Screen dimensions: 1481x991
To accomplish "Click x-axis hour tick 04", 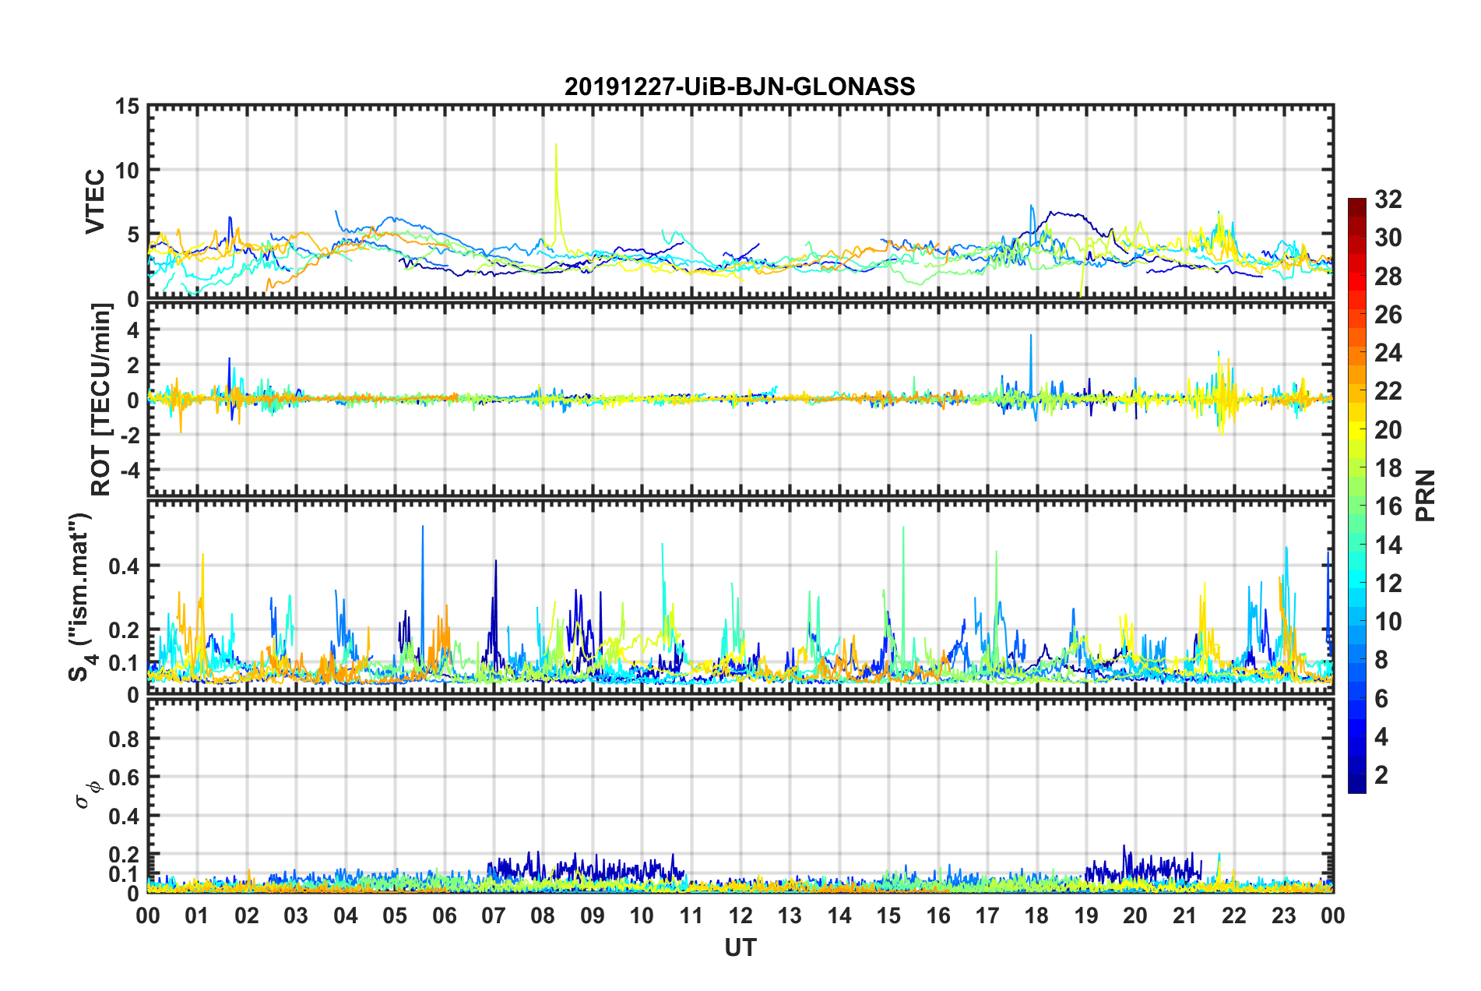I will tap(346, 915).
